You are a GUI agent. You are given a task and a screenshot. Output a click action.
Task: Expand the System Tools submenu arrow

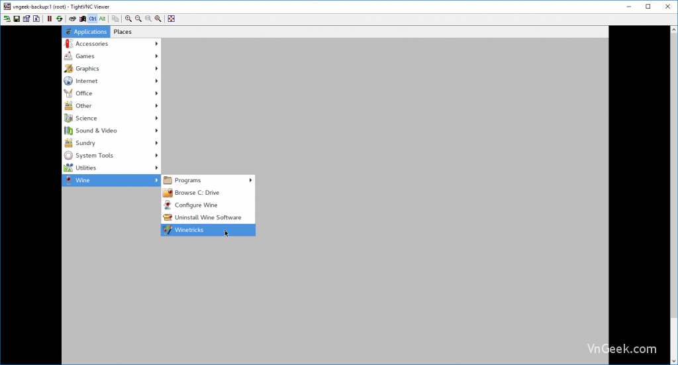[x=156, y=155]
